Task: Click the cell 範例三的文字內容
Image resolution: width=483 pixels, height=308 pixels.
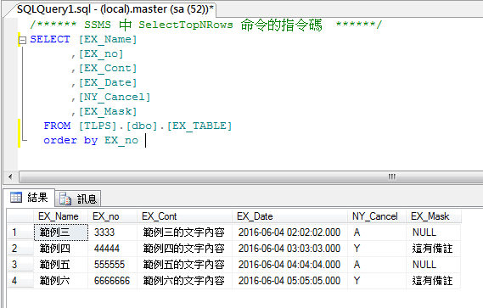Action: [183, 232]
